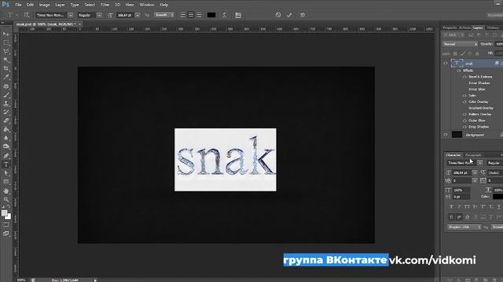Select the Eraser tool
The image size is (503, 282).
coord(6,121)
